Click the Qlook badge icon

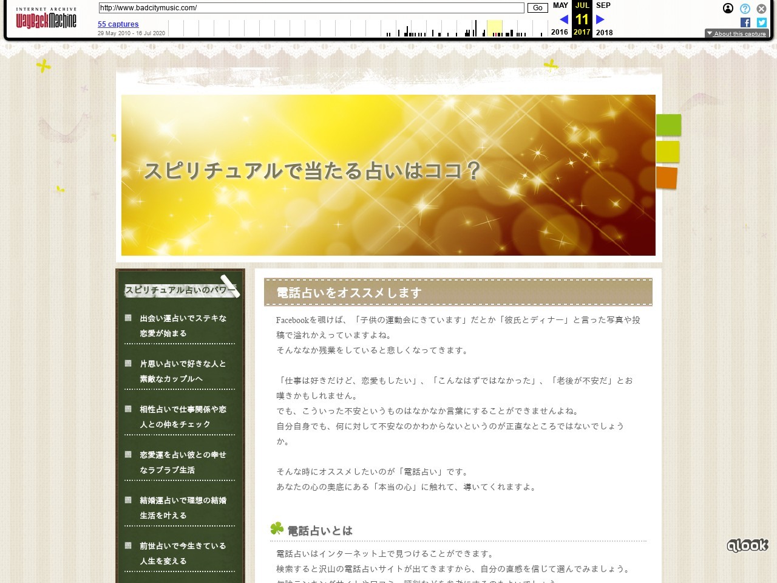(747, 545)
